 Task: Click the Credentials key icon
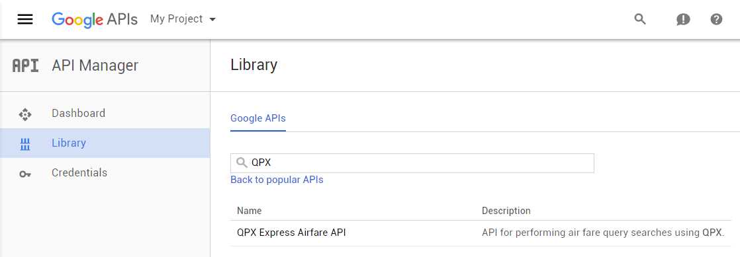(x=25, y=174)
